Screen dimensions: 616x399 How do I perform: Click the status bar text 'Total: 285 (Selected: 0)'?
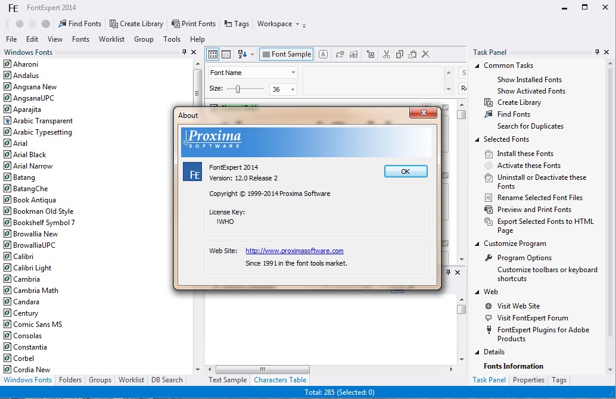(340, 392)
